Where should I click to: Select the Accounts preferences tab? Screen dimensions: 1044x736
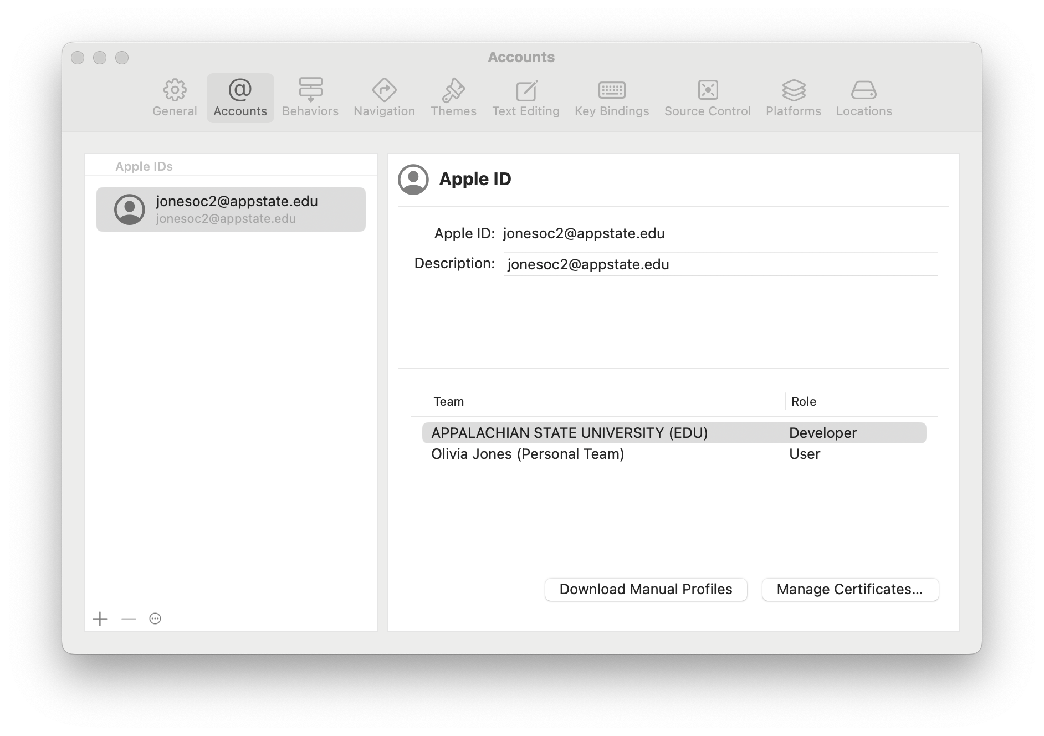click(240, 98)
